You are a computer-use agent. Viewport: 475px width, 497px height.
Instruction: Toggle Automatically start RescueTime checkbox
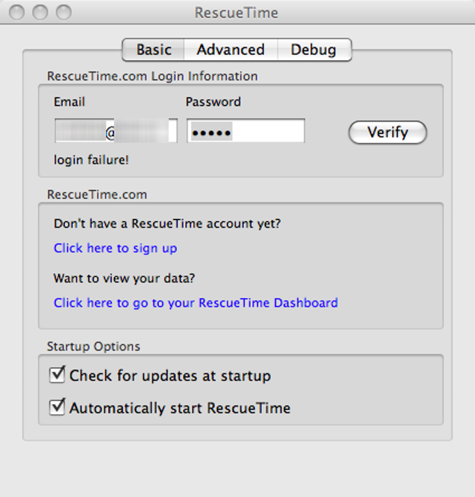point(57,407)
